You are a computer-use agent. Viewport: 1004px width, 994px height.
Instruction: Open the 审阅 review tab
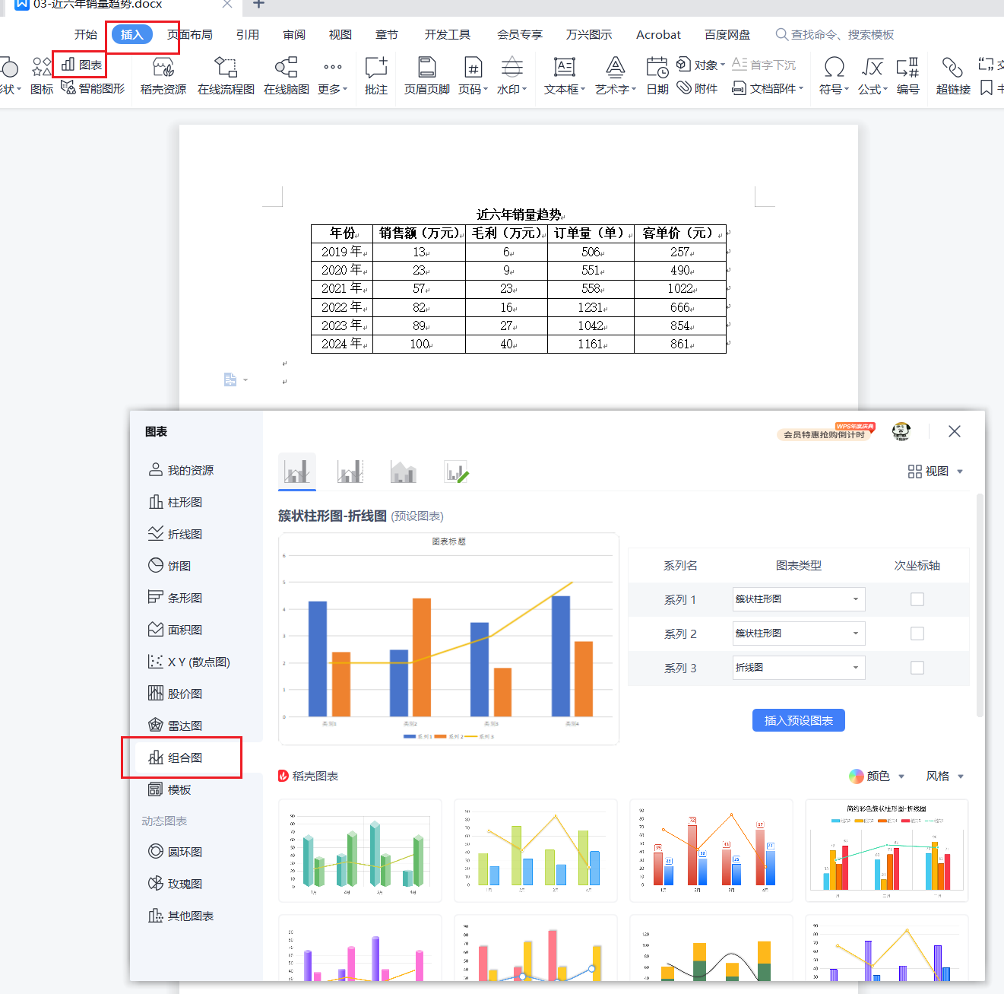pyautogui.click(x=294, y=35)
